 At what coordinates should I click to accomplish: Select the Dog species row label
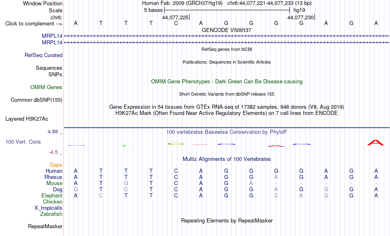tap(57, 190)
